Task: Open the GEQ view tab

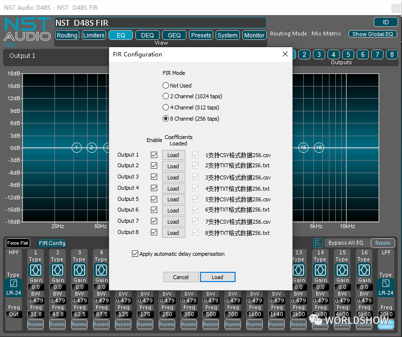Action: pyautogui.click(x=174, y=35)
